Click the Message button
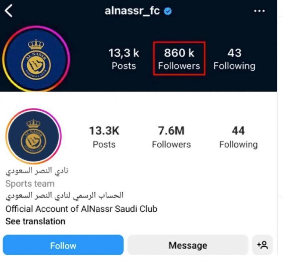The image size is (287, 262). [x=188, y=245]
